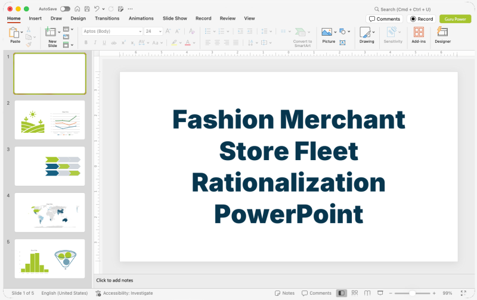Apply strikethrough formatting

(x=114, y=43)
